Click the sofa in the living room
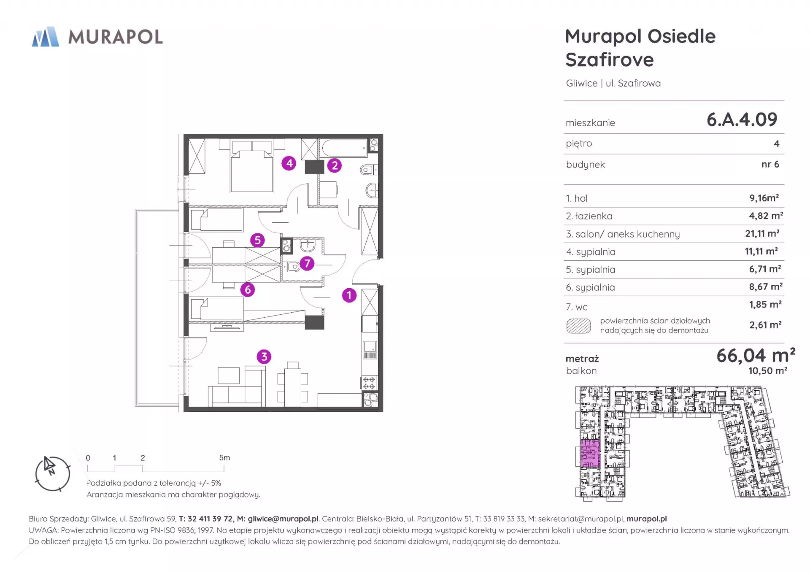This screenshot has height=573, width=810. [x=237, y=387]
